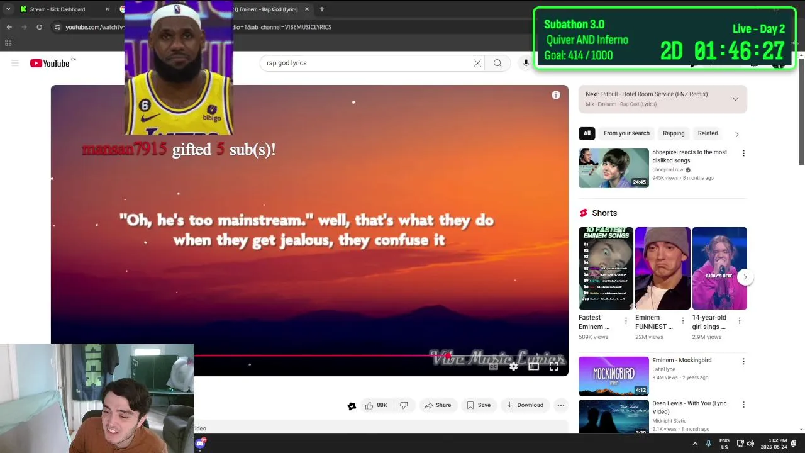Show more filter chips with arrow
This screenshot has height=453, width=805.
point(737,134)
